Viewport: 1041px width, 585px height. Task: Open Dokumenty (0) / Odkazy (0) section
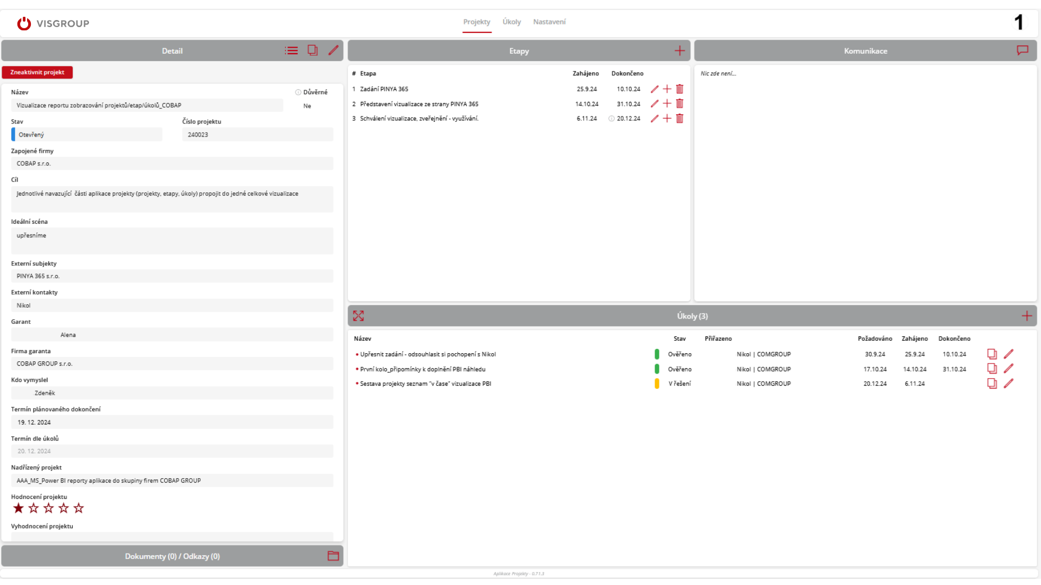pyautogui.click(x=172, y=556)
